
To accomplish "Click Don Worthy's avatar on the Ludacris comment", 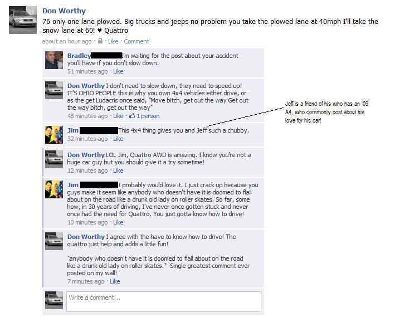I will [x=54, y=90].
